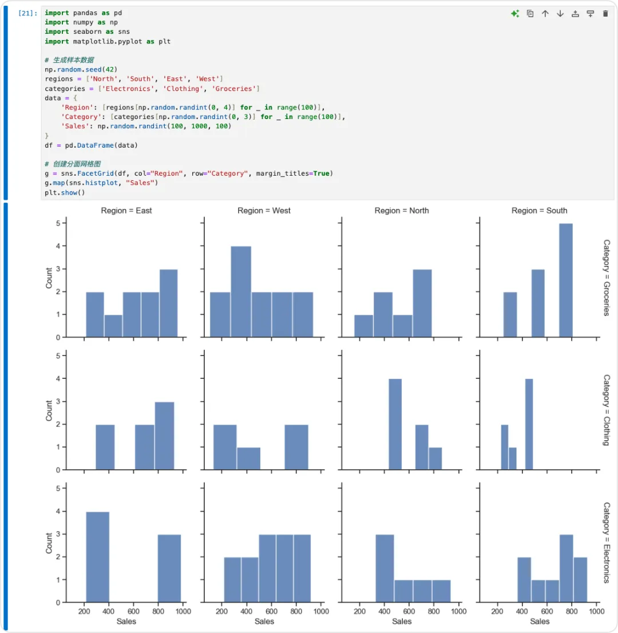Place cursor on 'df = pd.DataFrame(data)'
The width and height of the screenshot is (618, 633).
point(91,145)
